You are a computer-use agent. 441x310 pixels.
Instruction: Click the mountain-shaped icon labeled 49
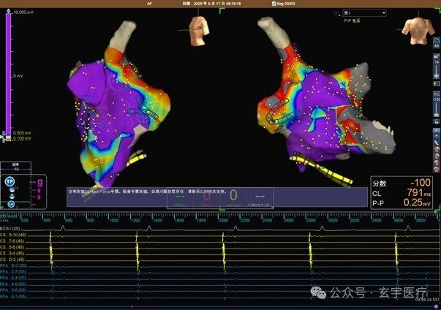pyautogui.click(x=437, y=42)
